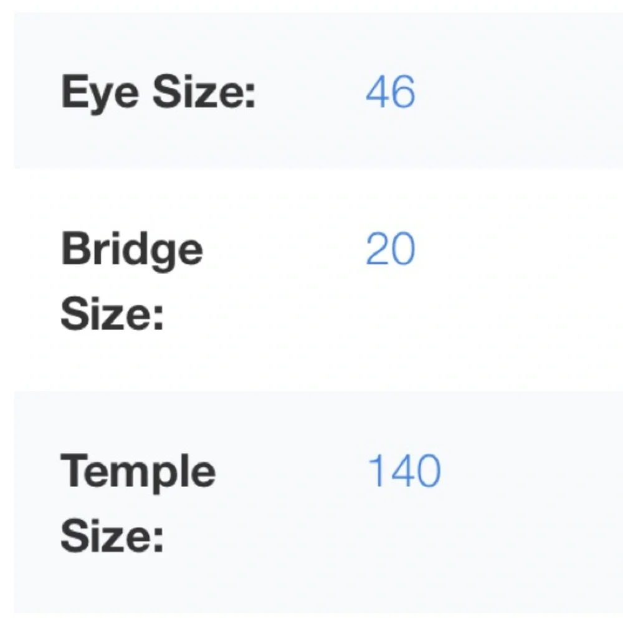Pick the two-digit value 46
Image resolution: width=623 pixels, height=623 pixels.
point(391,92)
